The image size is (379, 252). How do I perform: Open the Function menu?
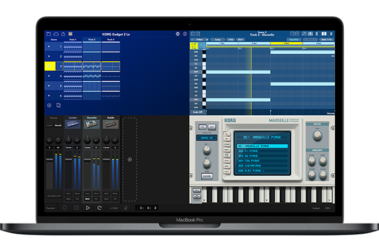(x=51, y=207)
